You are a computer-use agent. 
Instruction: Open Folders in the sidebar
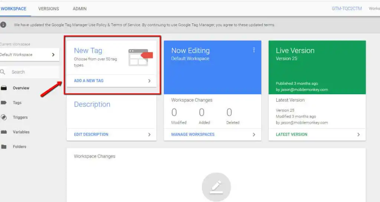point(19,146)
